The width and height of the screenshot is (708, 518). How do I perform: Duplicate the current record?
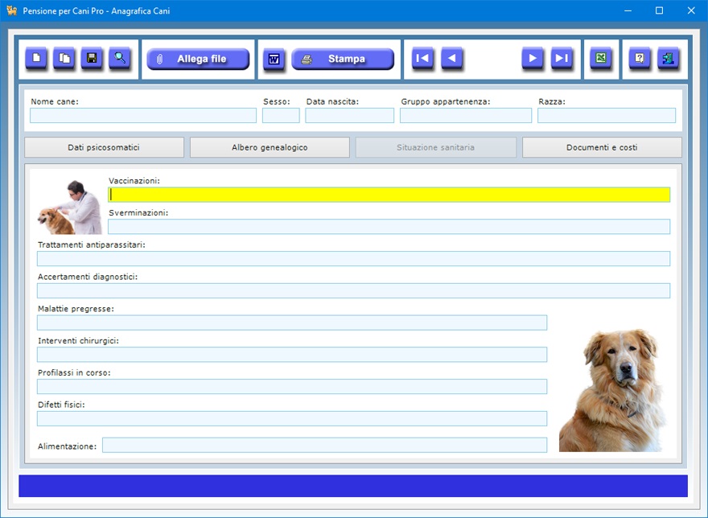click(x=64, y=58)
